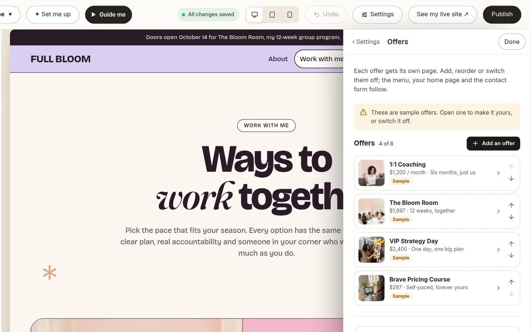Move 1:1 Coaching offer down
Image resolution: width=531 pixels, height=332 pixels.
point(511,179)
